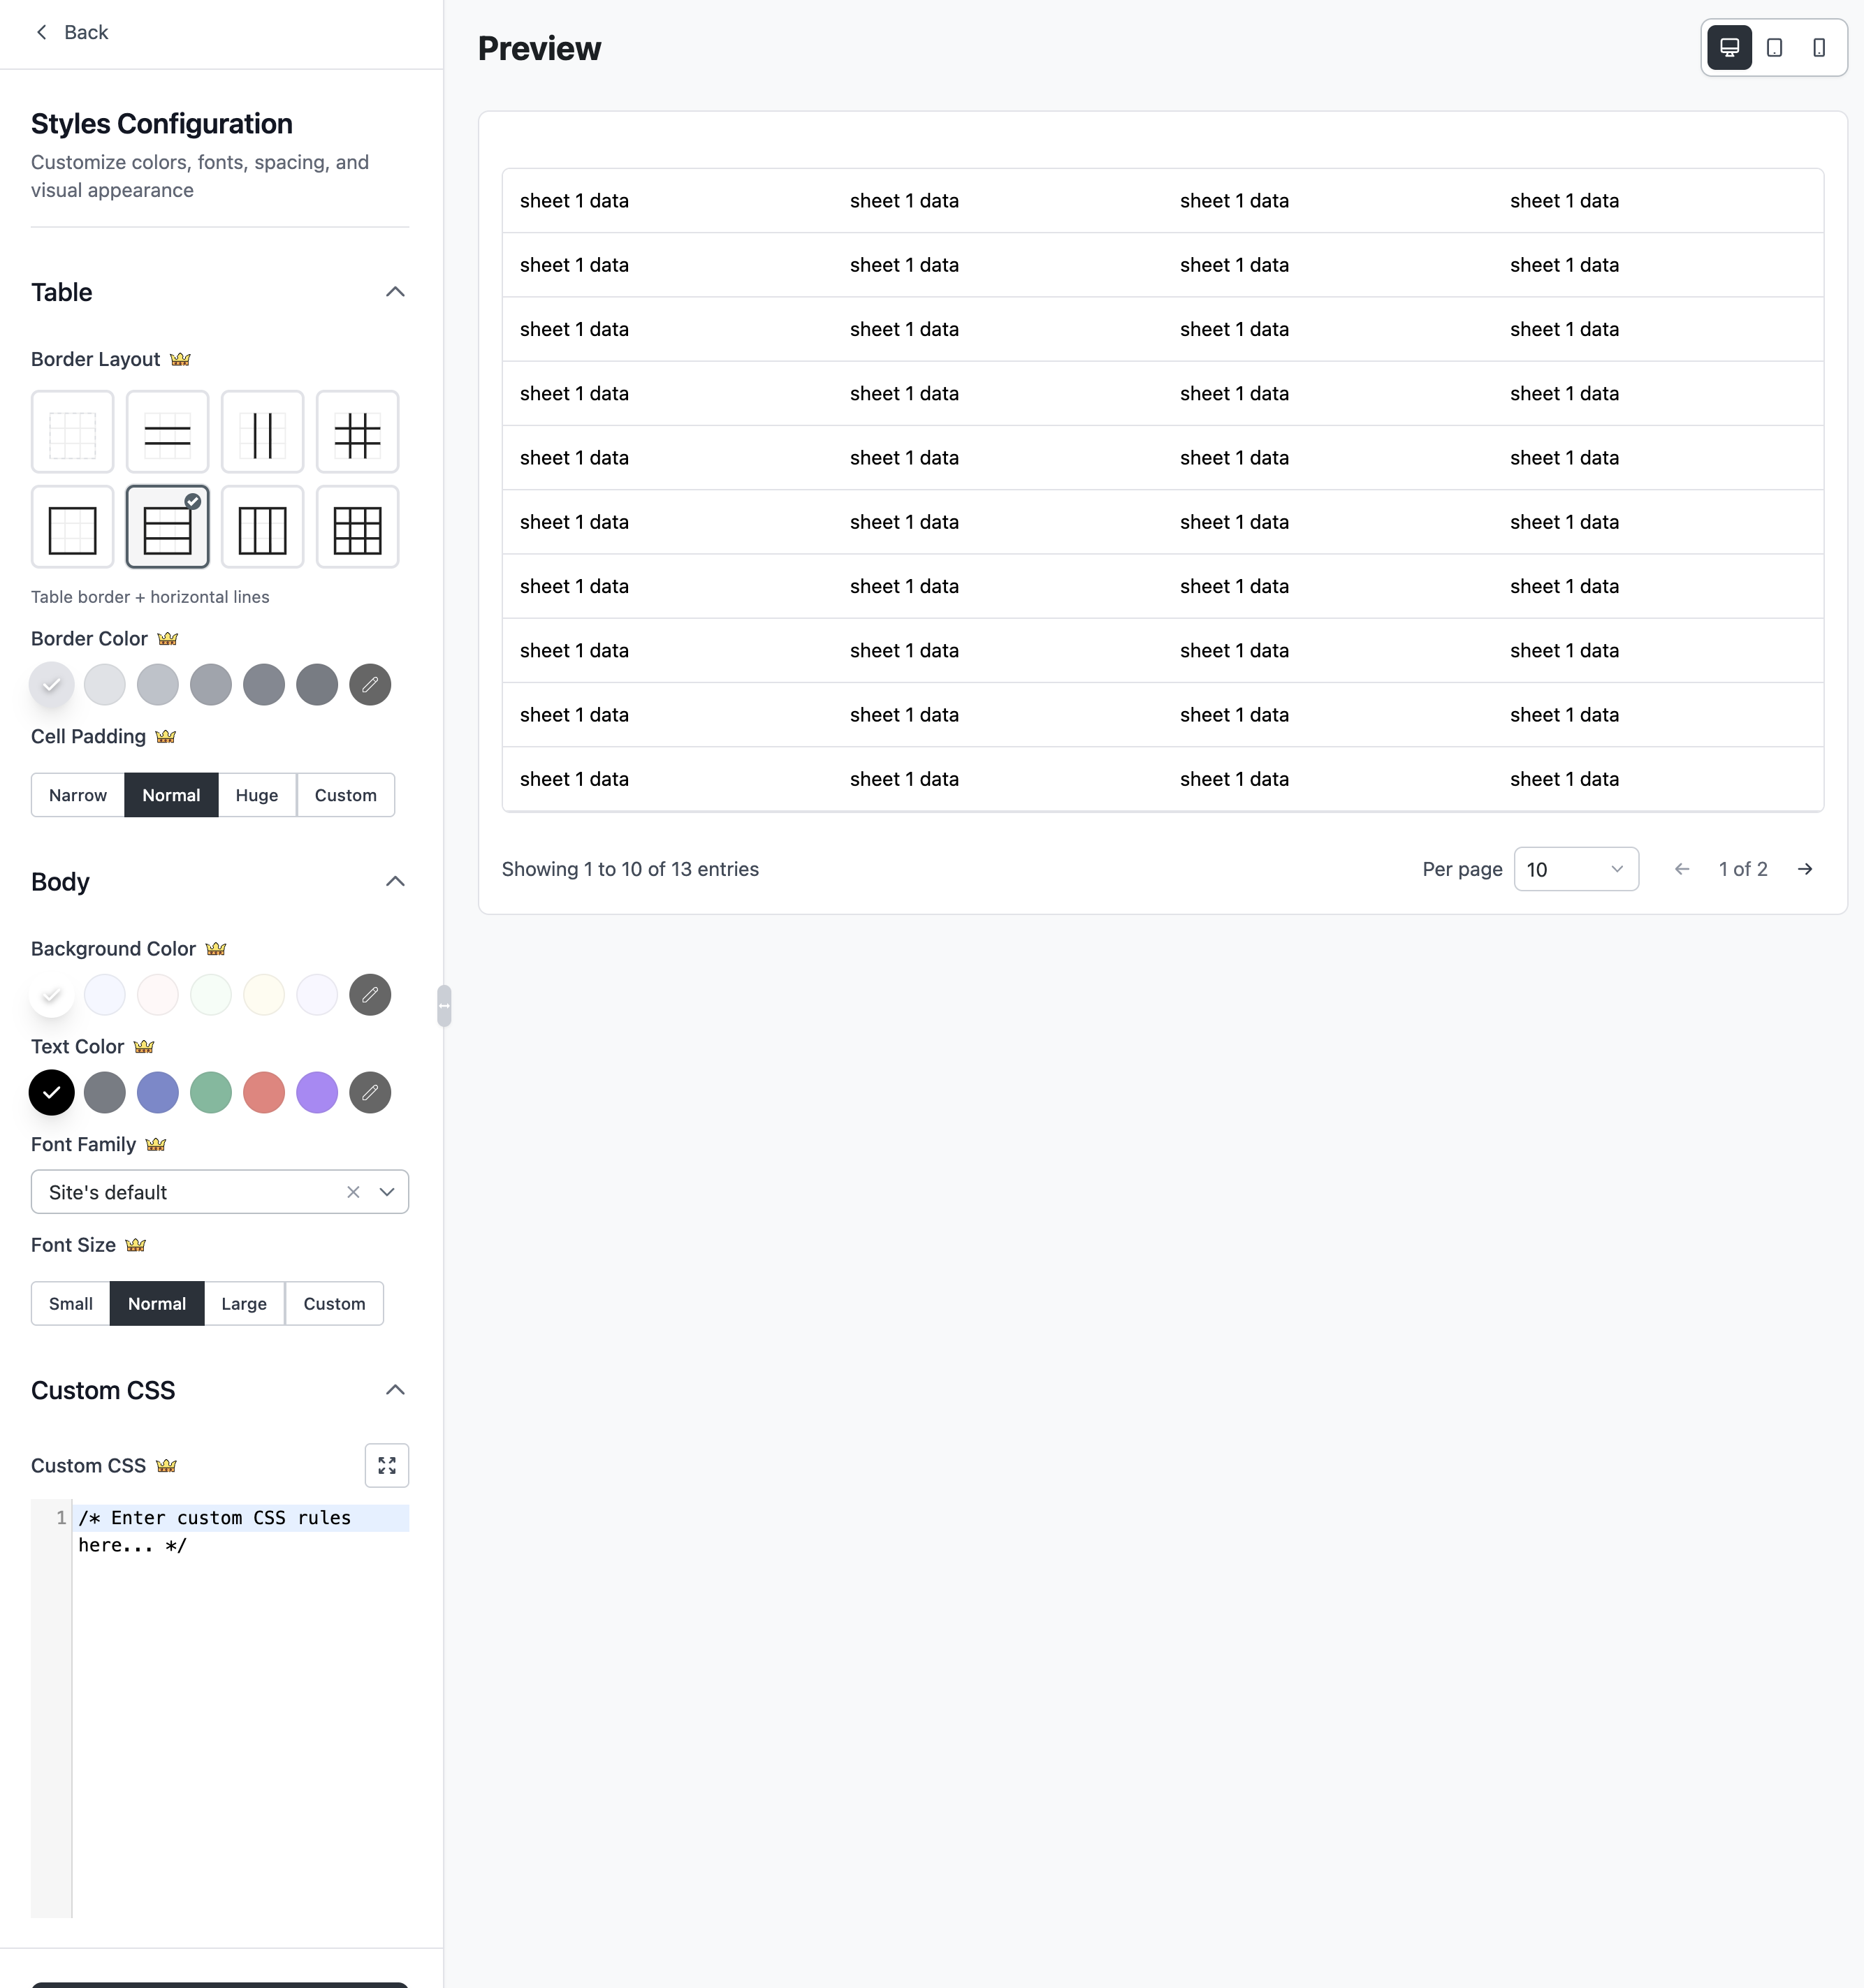Image resolution: width=1864 pixels, height=1988 pixels.
Task: Set font size to Large
Action: pos(244,1304)
